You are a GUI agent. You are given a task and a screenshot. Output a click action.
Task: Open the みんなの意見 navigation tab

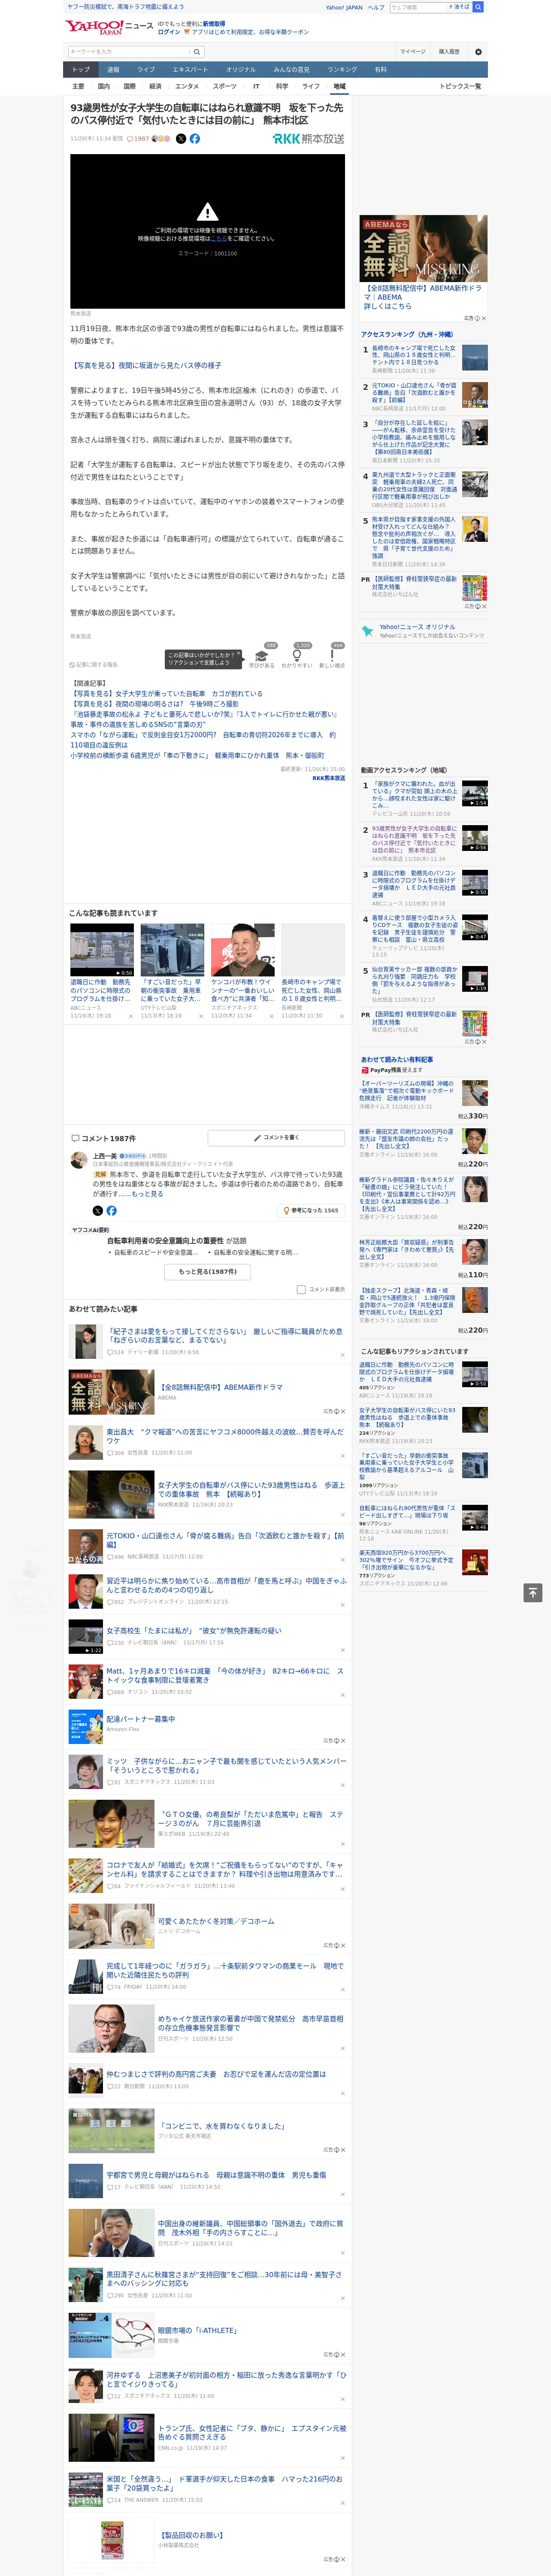pyautogui.click(x=291, y=69)
